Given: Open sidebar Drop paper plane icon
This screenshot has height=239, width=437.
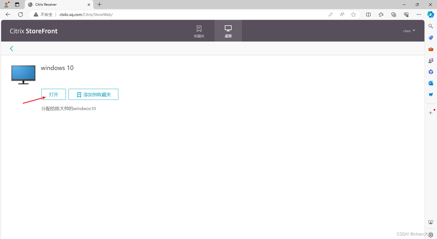Looking at the screenshot, I should (431, 94).
